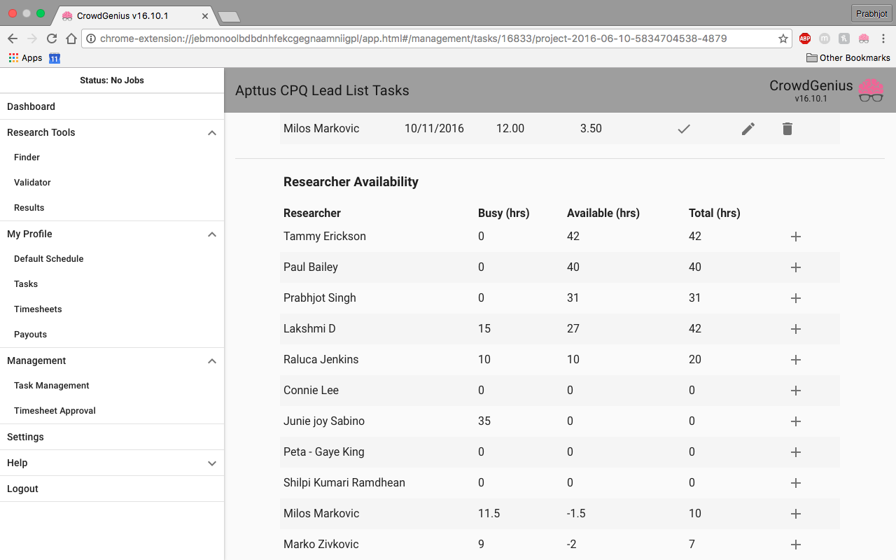896x560 pixels.
Task: Open Results in the sidebar
Action: click(x=112, y=208)
